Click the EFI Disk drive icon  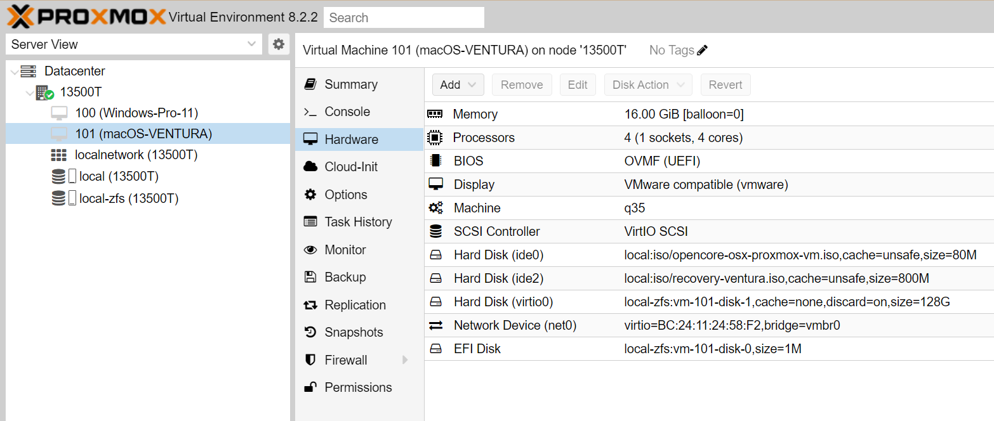pyautogui.click(x=435, y=349)
